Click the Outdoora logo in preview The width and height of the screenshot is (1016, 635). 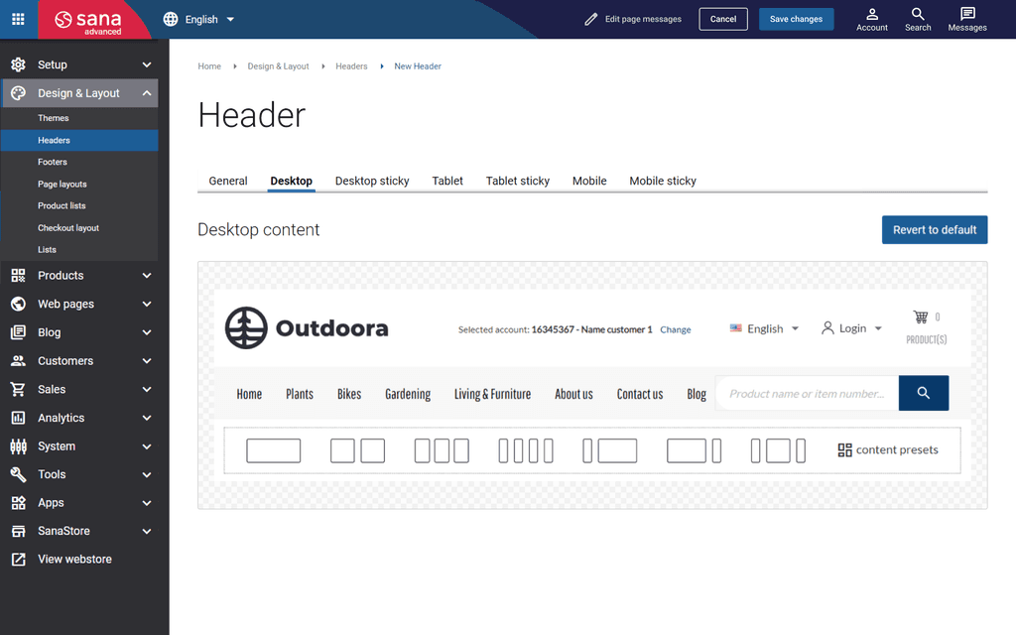click(307, 327)
